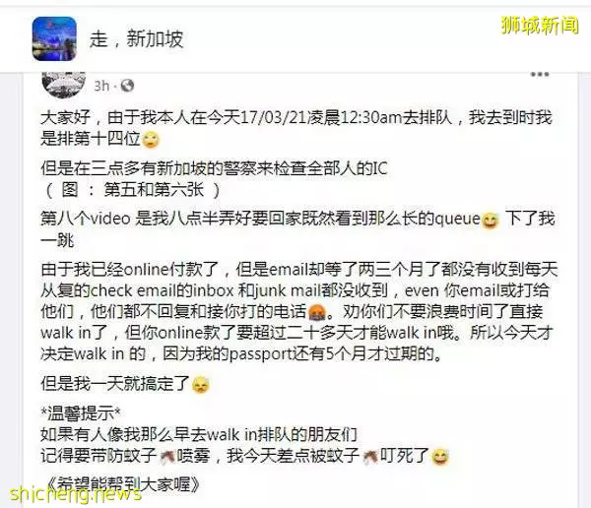Open the three-dot post options menu

click(540, 74)
